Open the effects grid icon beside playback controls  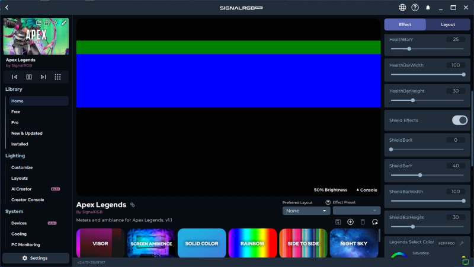57,77
